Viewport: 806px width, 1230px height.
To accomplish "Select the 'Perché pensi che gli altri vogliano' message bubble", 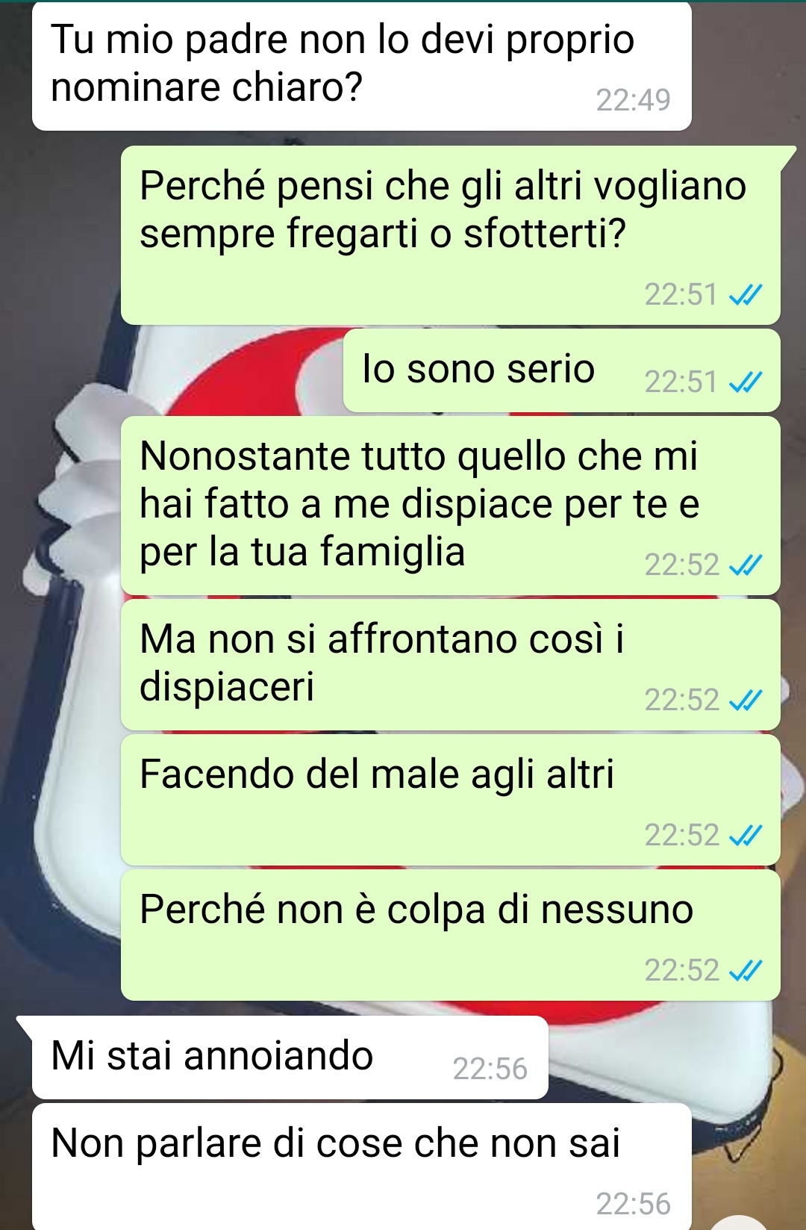I will (451, 235).
